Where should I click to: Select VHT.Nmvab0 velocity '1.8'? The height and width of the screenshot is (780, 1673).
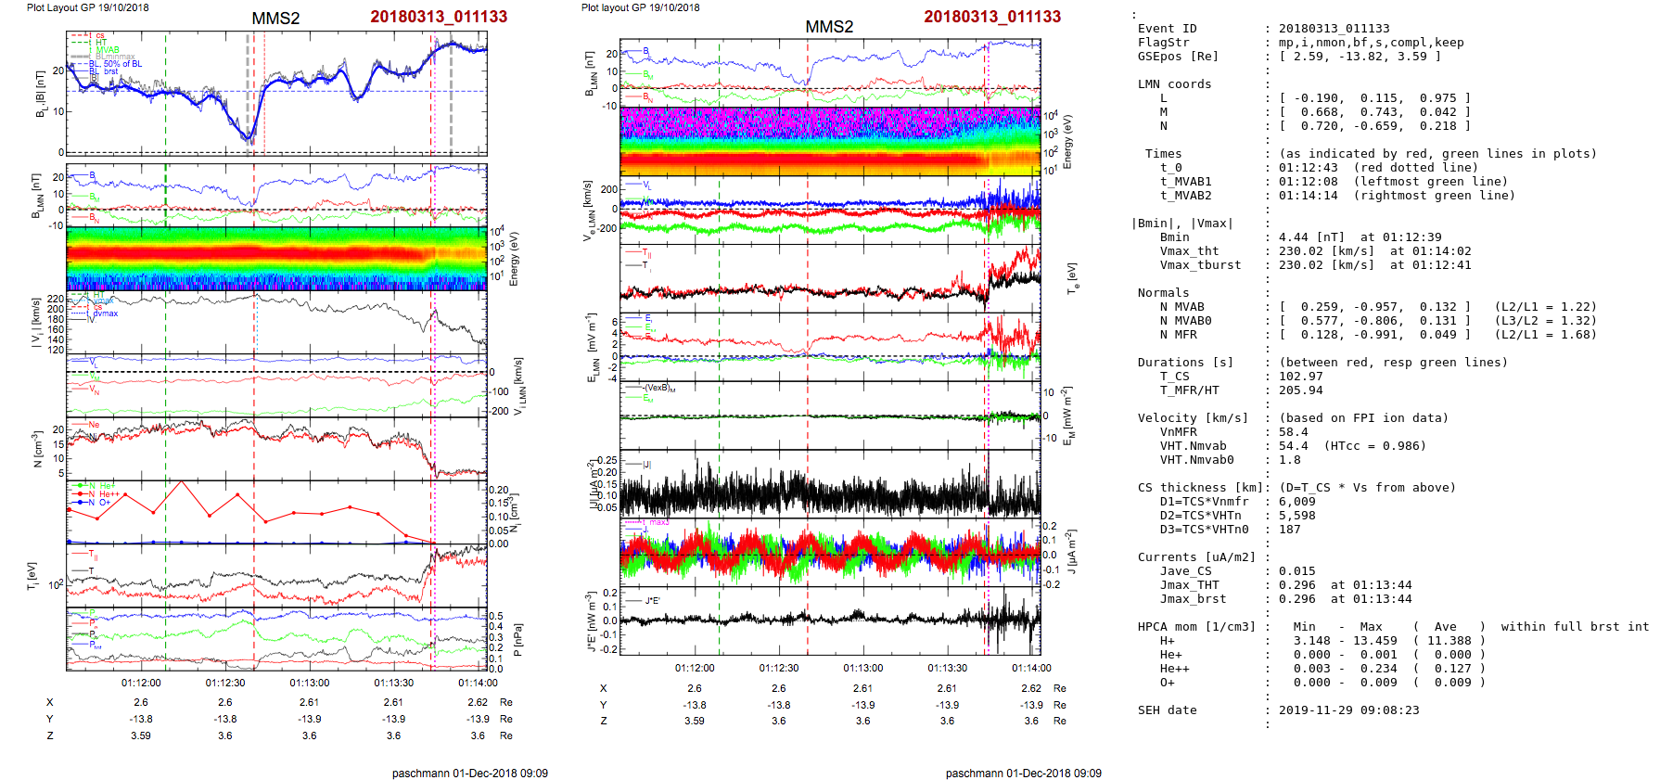(x=1290, y=460)
